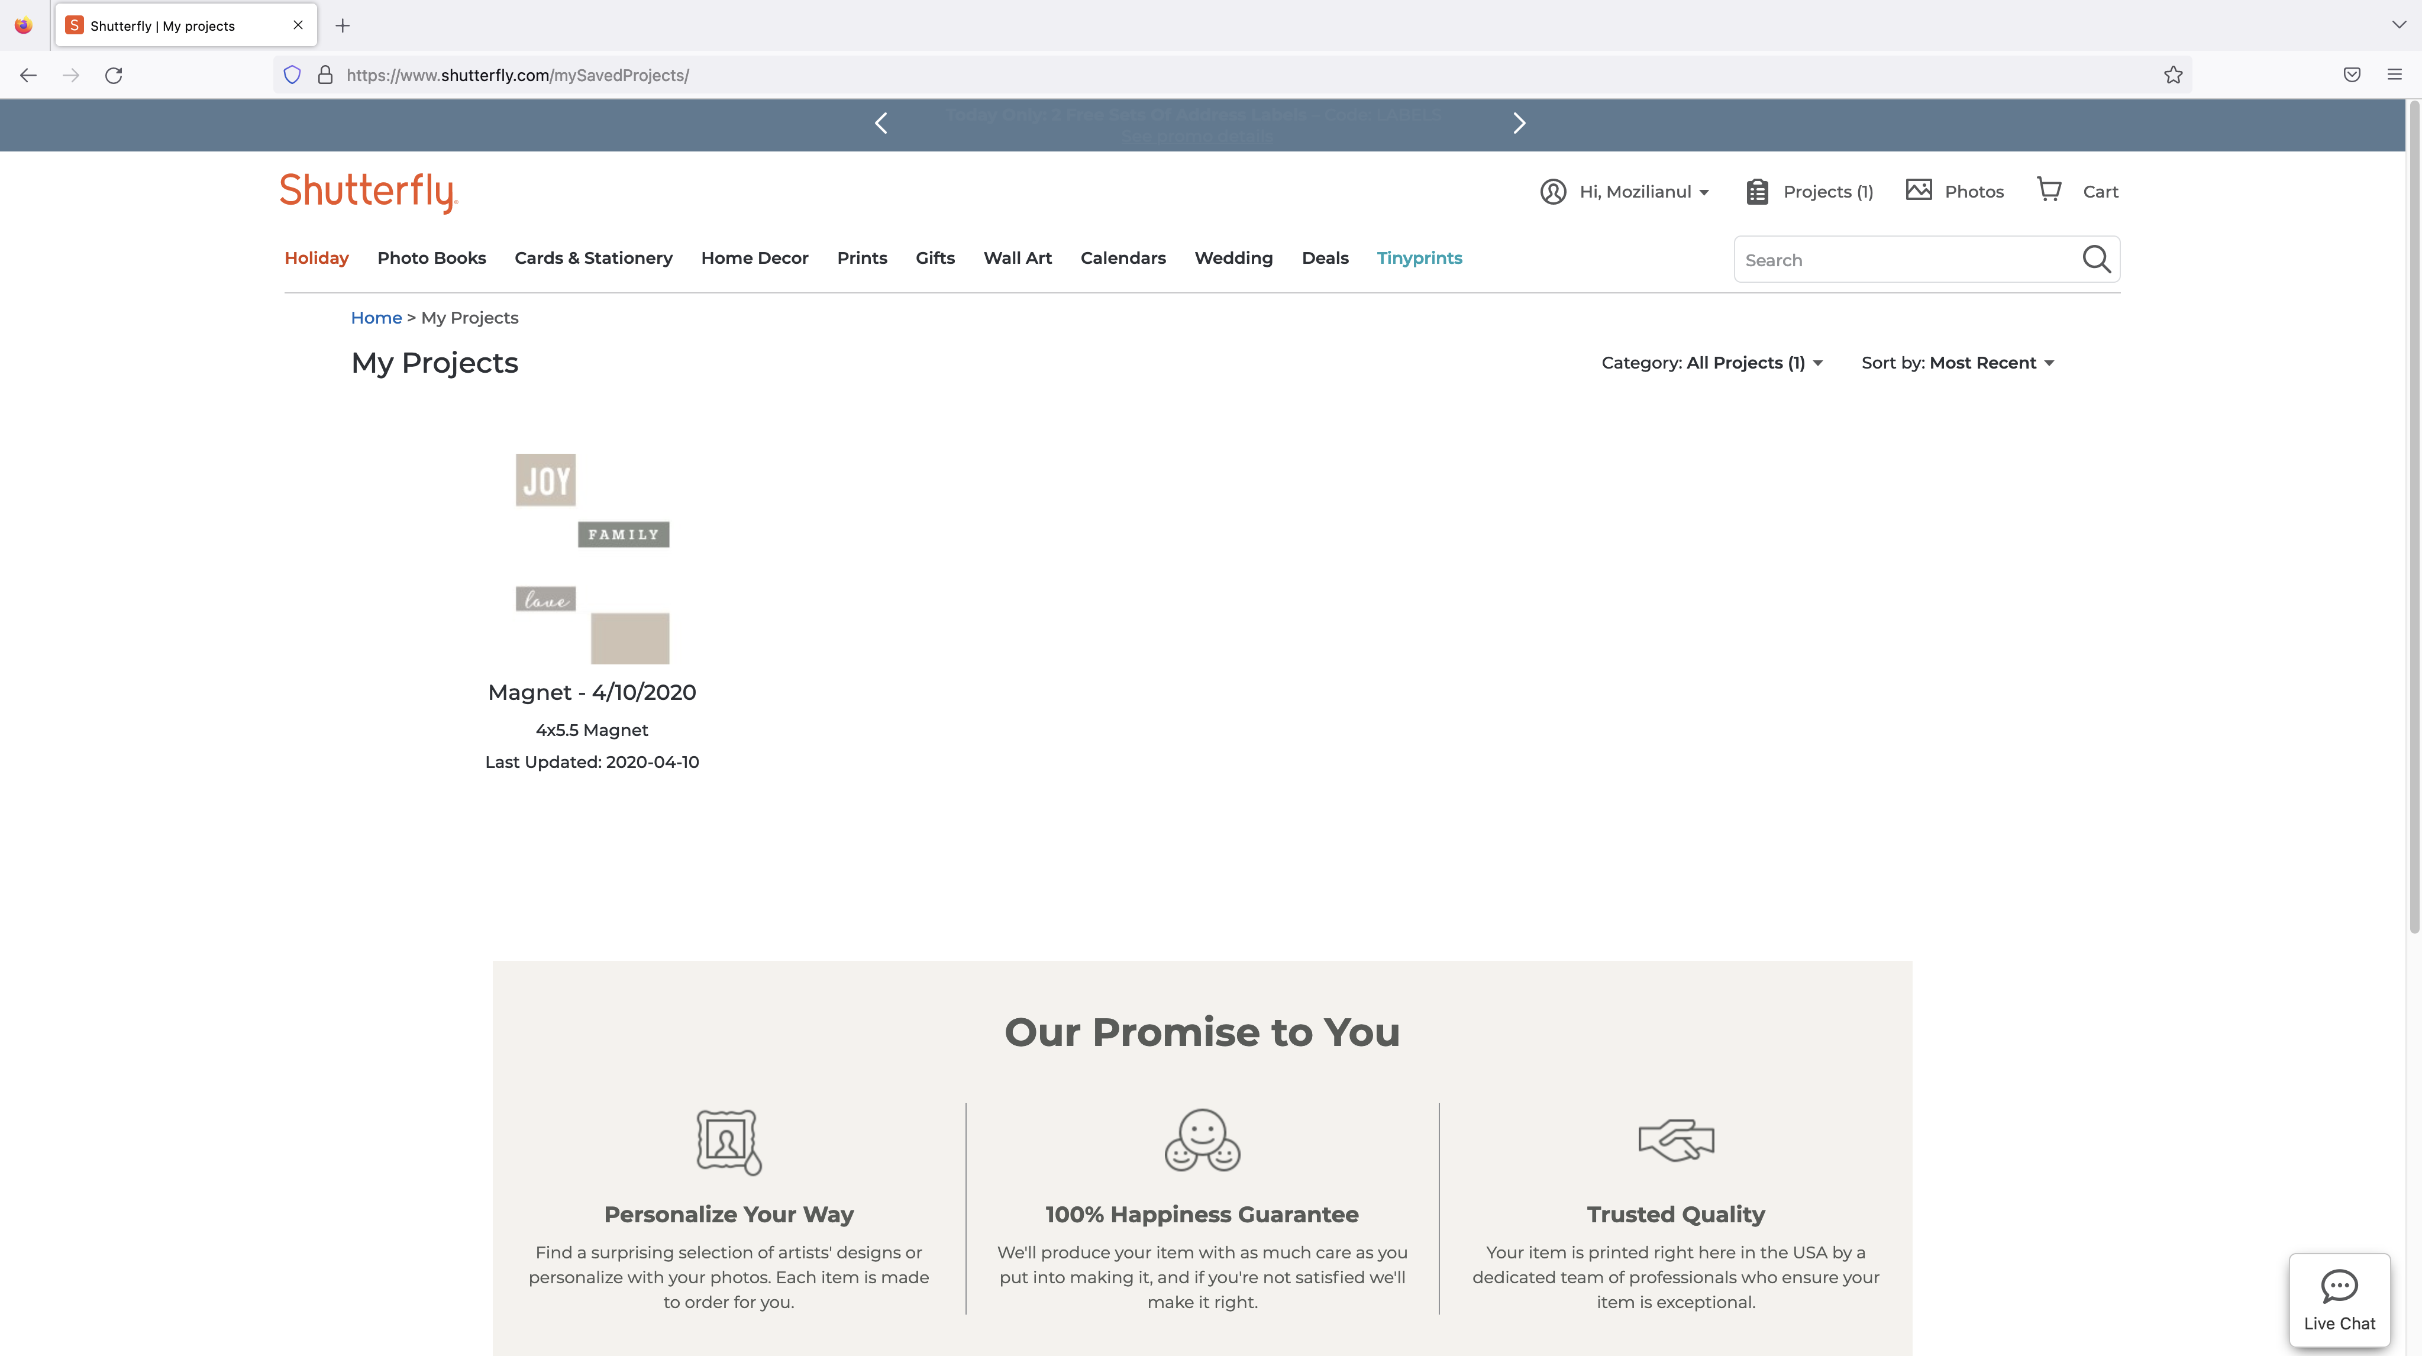Open Firefox hamburger menu
Viewport: 2422px width, 1356px height.
(x=2394, y=75)
